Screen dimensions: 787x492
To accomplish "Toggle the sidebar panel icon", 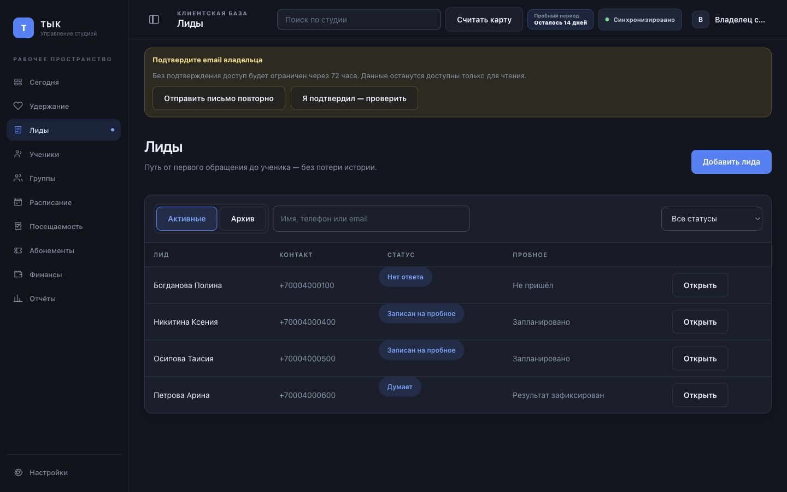I will coord(154,20).
